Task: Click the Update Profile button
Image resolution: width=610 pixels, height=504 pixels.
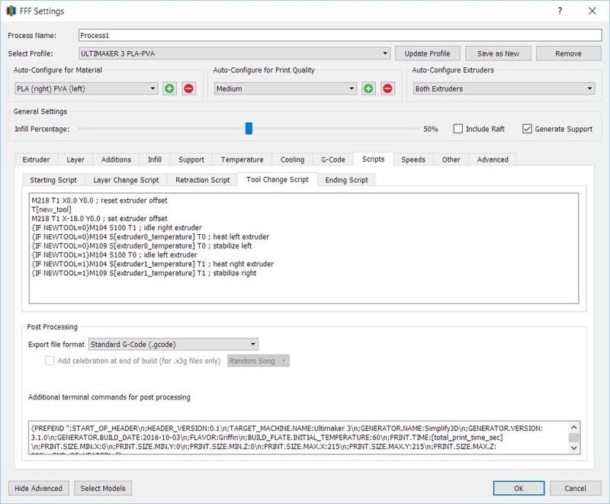Action: (x=427, y=53)
